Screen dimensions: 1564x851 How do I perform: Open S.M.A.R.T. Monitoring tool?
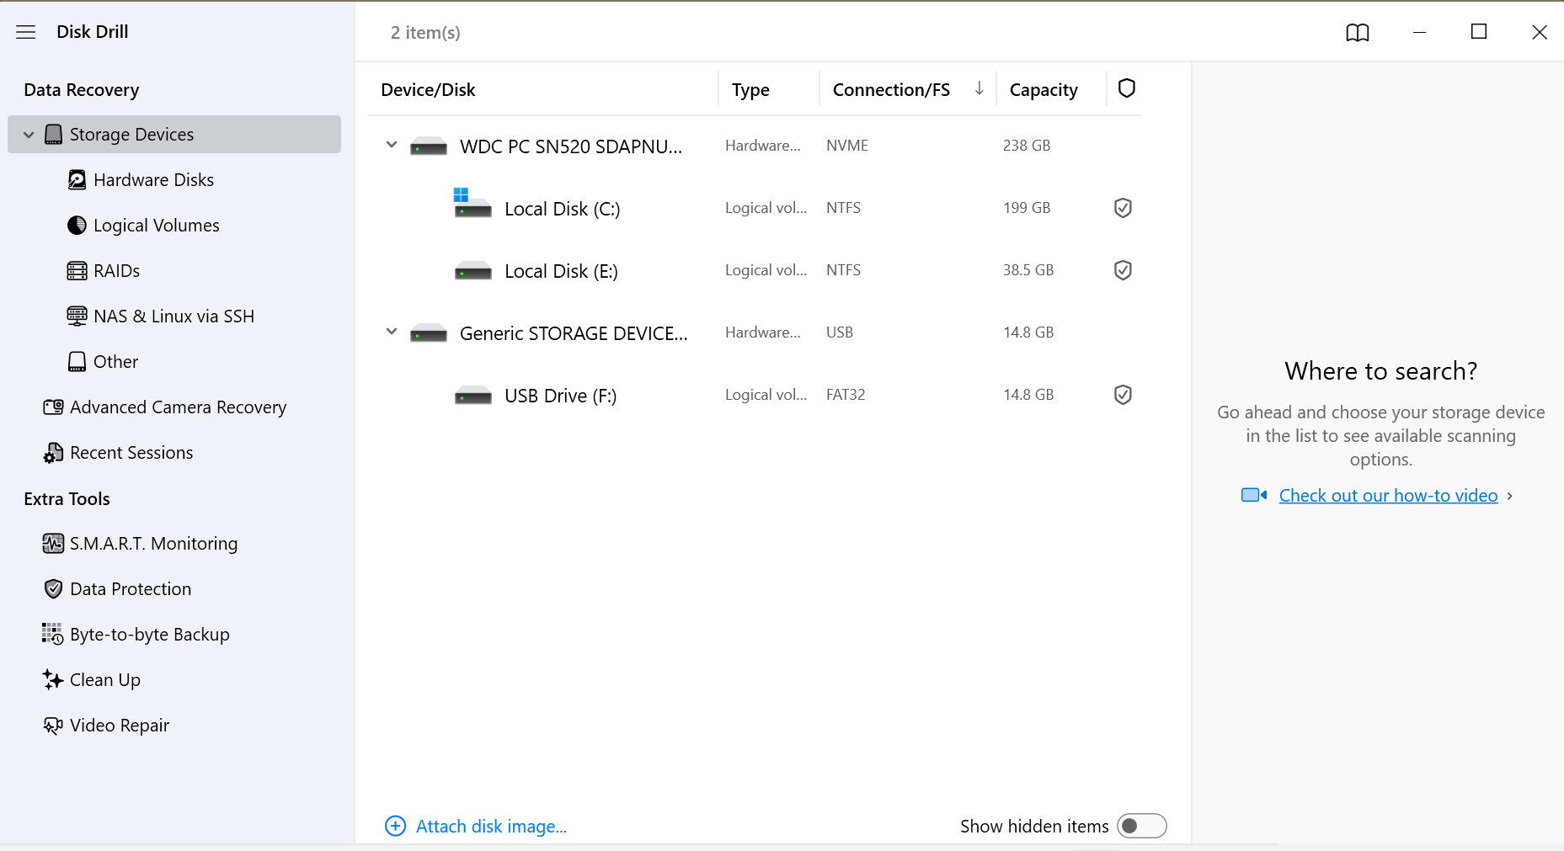pyautogui.click(x=154, y=544)
